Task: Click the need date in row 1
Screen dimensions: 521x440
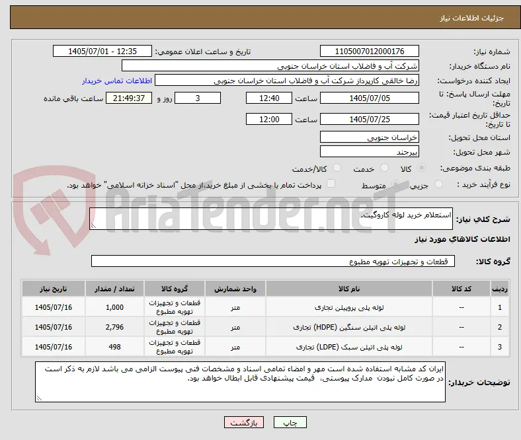Action: 54,307
